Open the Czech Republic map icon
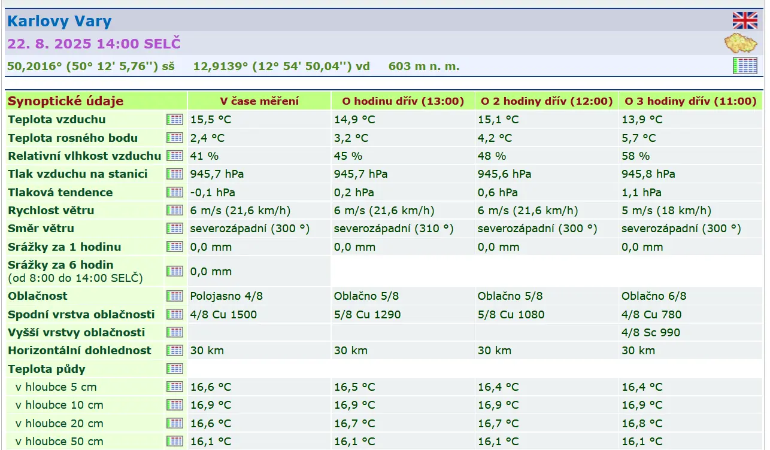 pyautogui.click(x=741, y=44)
